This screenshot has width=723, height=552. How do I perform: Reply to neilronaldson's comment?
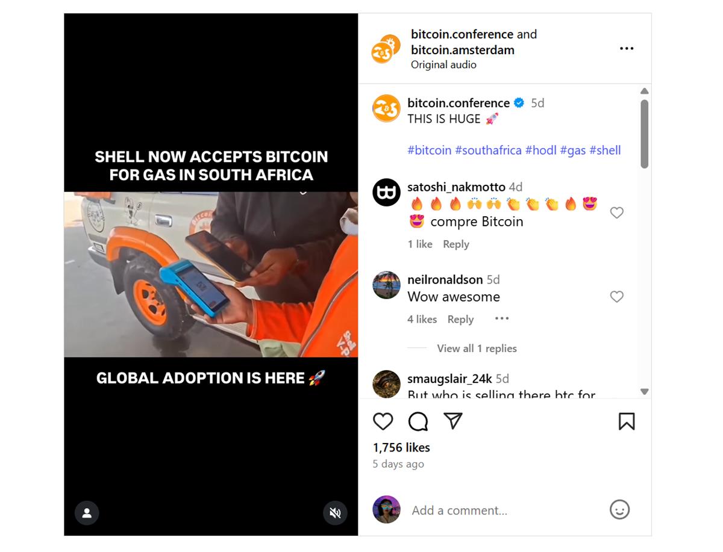pos(460,319)
